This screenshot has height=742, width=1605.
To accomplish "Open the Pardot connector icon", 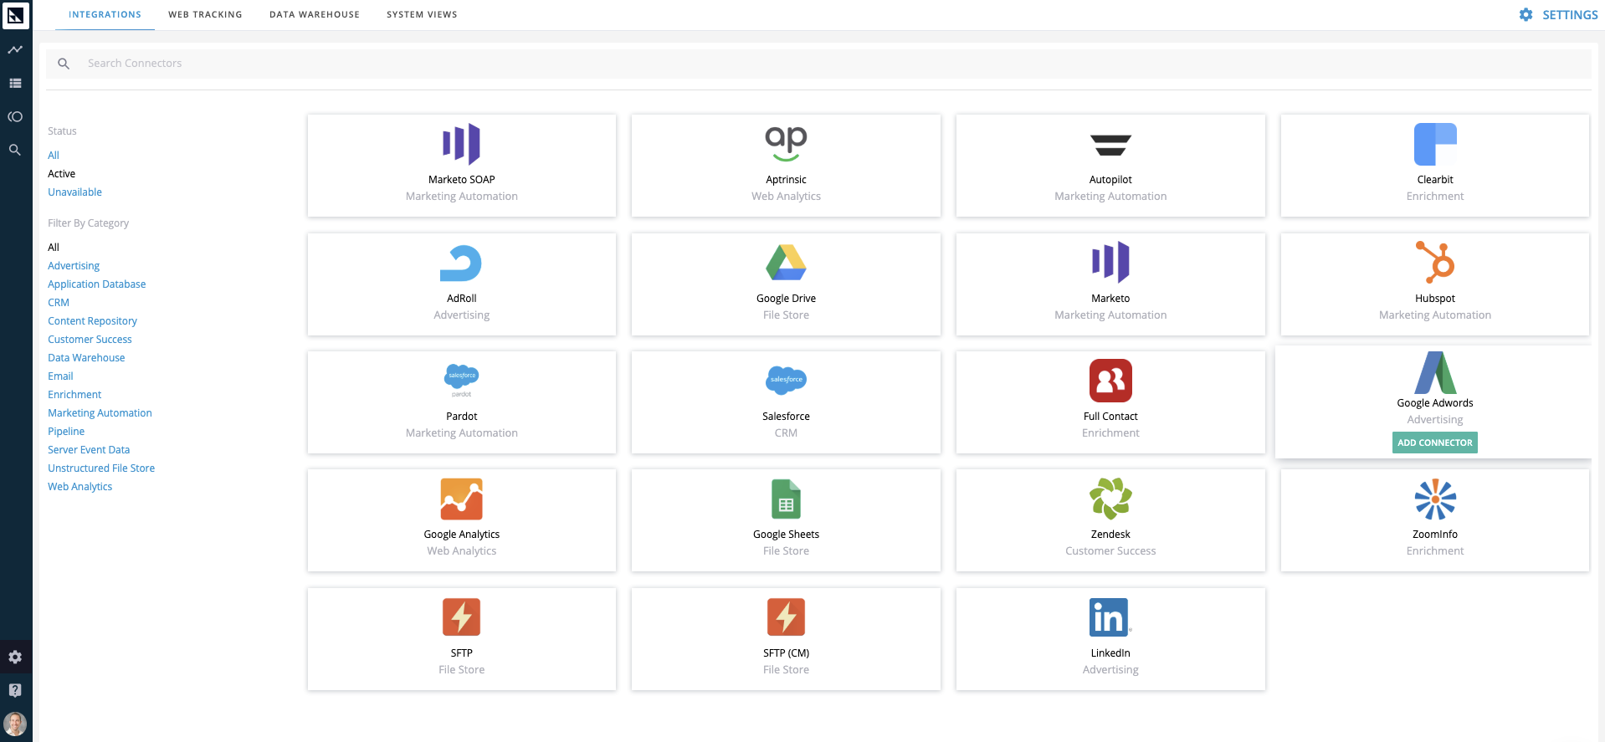I will tap(461, 381).
